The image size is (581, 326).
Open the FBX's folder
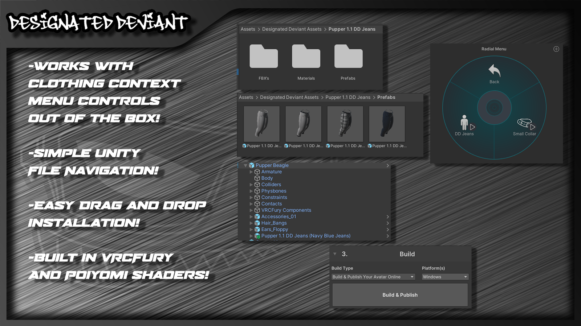[264, 57]
